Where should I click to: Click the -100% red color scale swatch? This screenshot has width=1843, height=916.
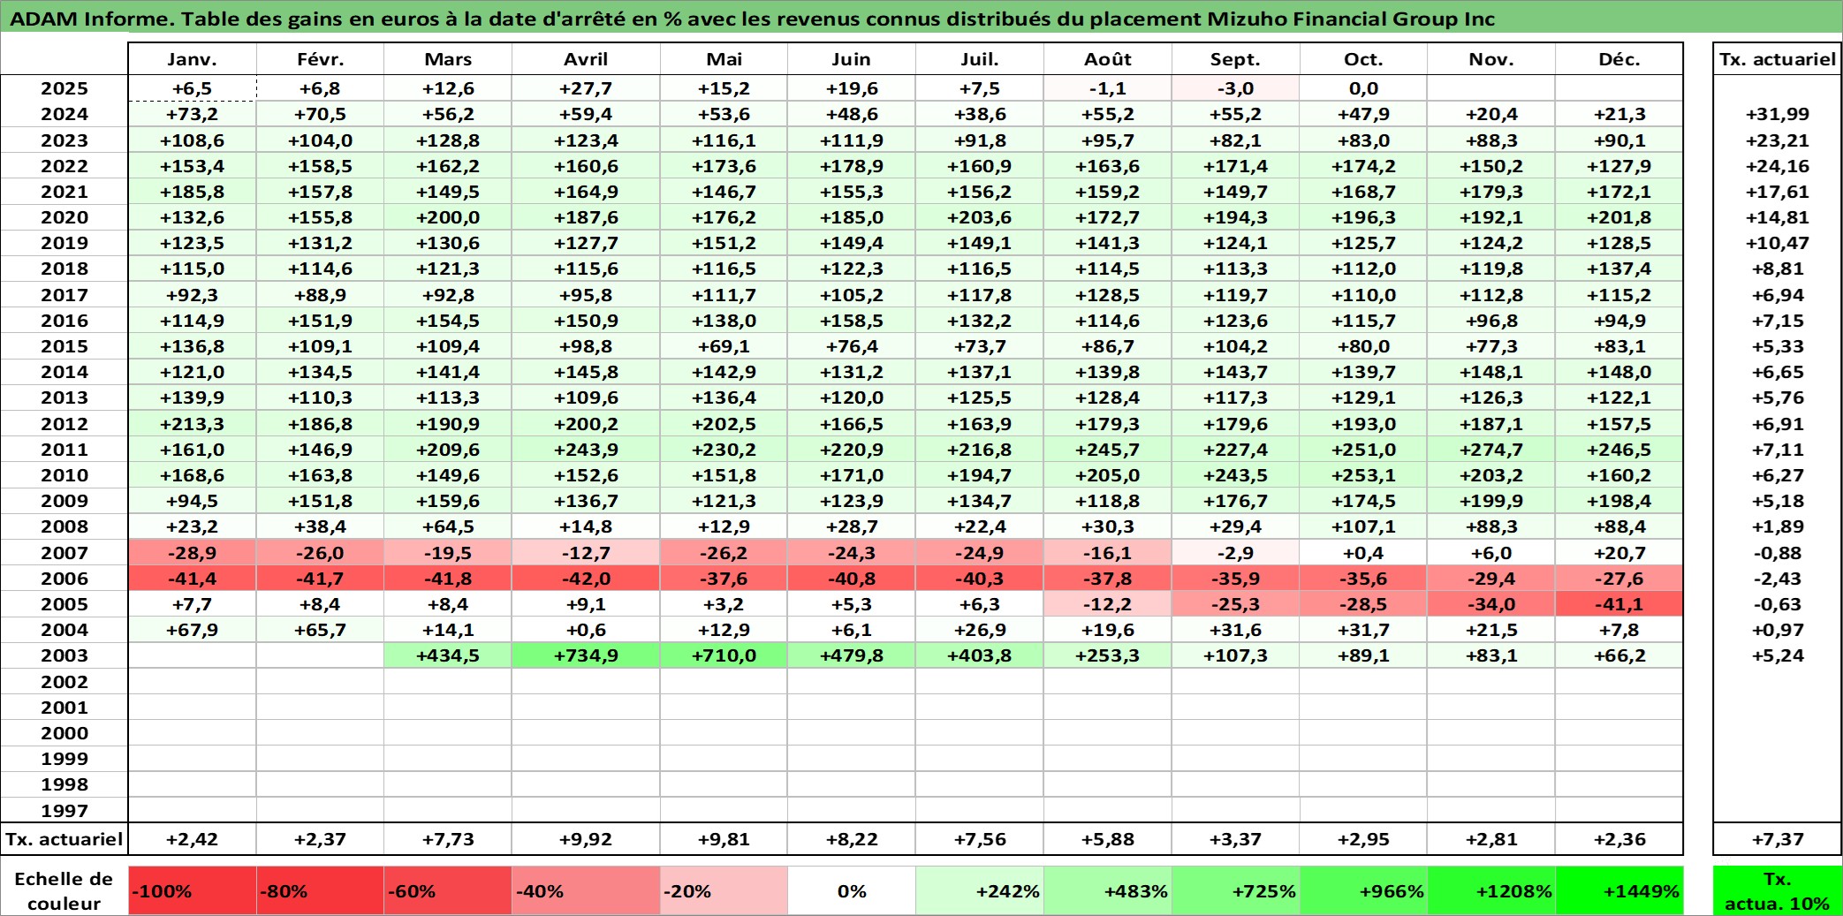[x=192, y=890]
